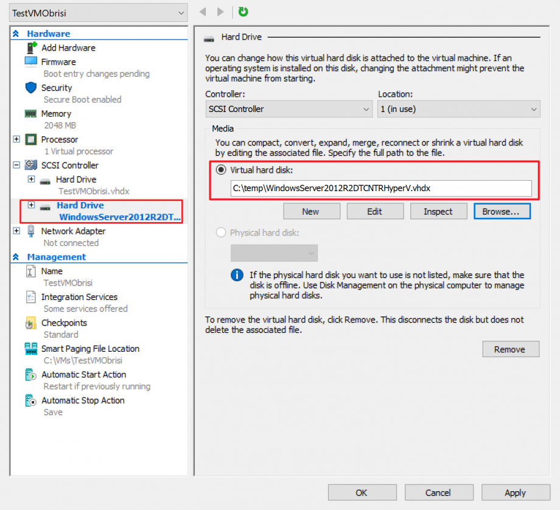Viewport: 560px width, 510px height.
Task: Select the Checkpoints icon under Management
Action: [30, 323]
